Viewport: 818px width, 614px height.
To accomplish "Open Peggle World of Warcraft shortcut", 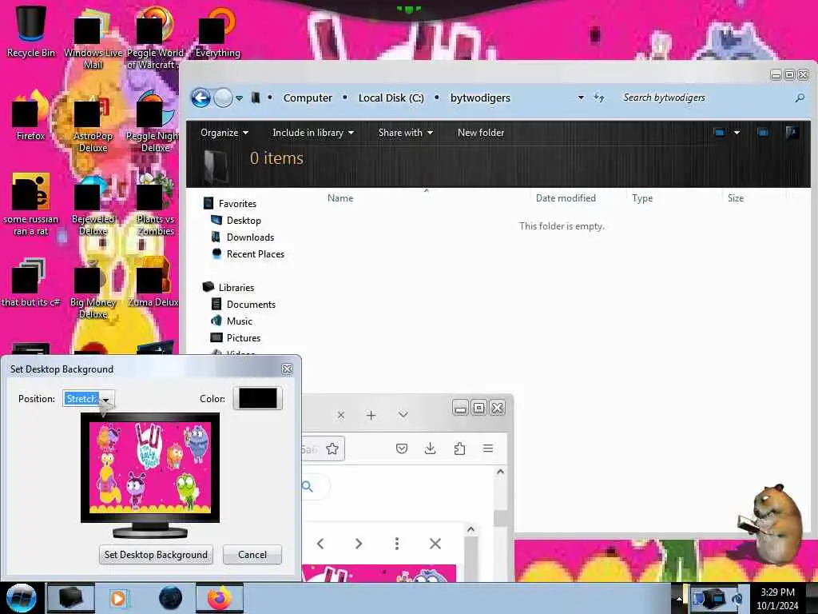I will 154,39.
